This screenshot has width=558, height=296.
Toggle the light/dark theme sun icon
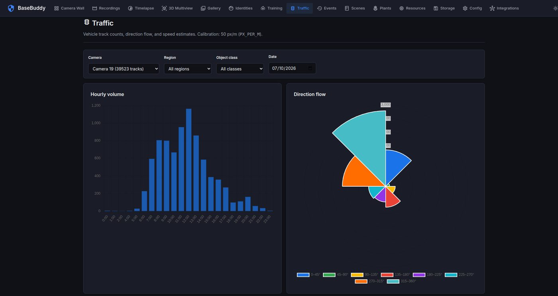(555, 8)
